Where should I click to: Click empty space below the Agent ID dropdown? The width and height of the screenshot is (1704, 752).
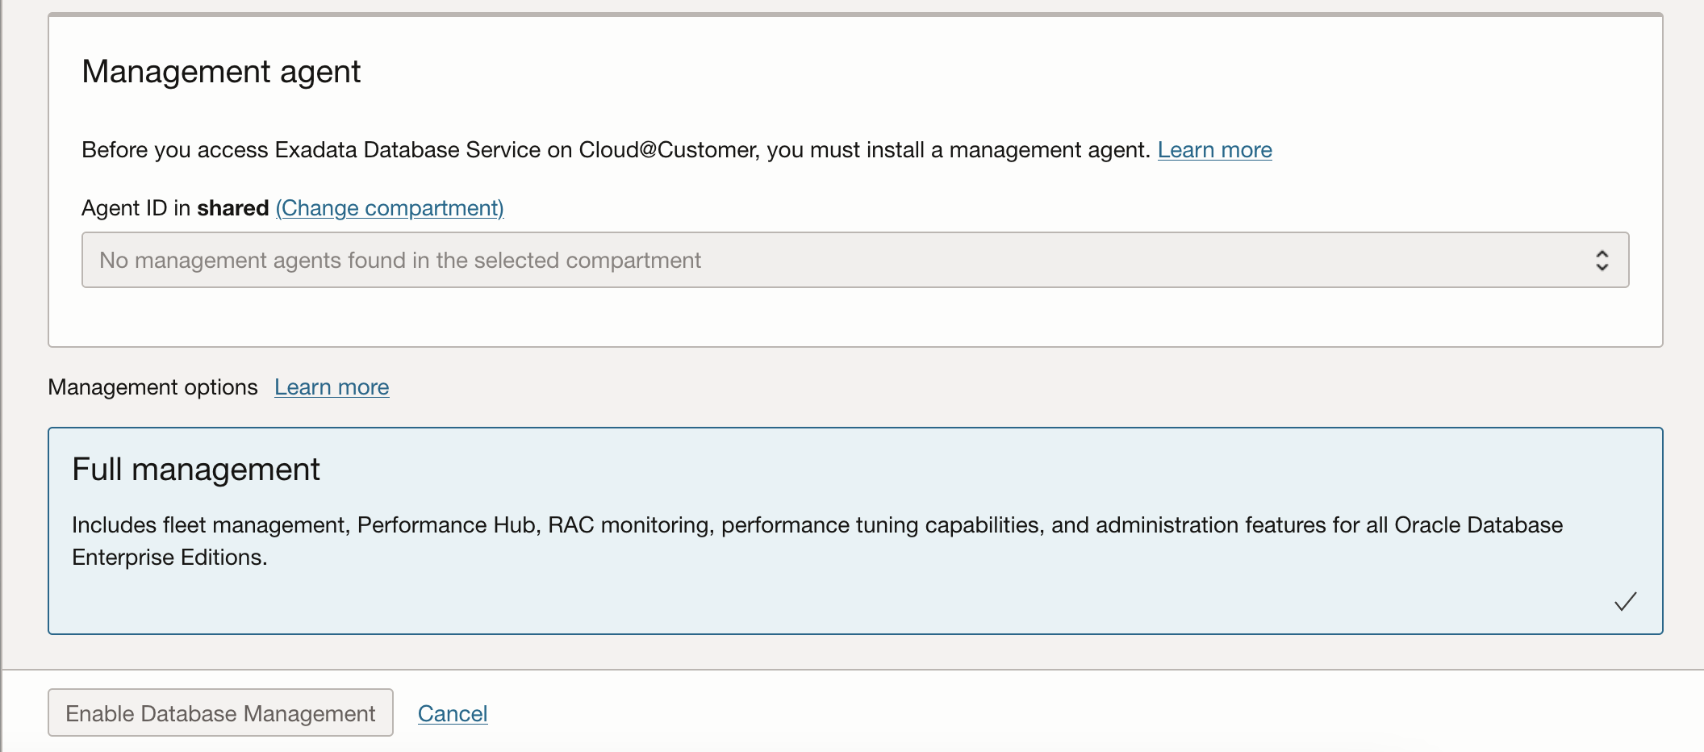tap(855, 317)
